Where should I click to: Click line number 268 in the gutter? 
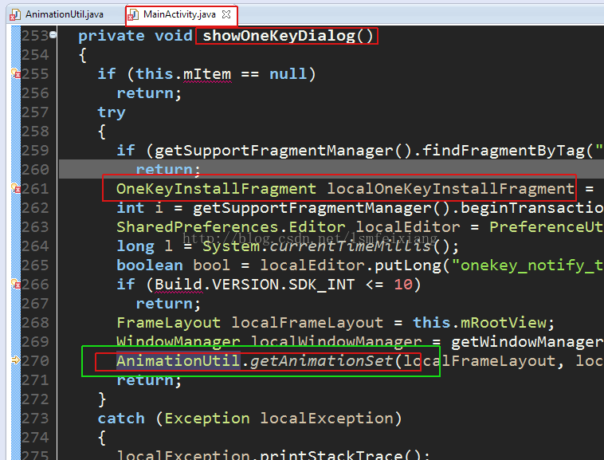(35, 322)
